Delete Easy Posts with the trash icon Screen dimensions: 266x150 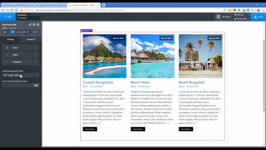click(x=38, y=25)
